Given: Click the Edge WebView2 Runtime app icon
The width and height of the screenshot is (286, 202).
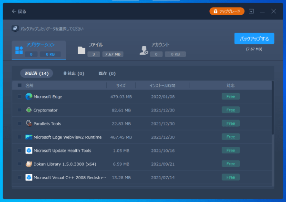Looking at the screenshot, I should pyautogui.click(x=29, y=137).
